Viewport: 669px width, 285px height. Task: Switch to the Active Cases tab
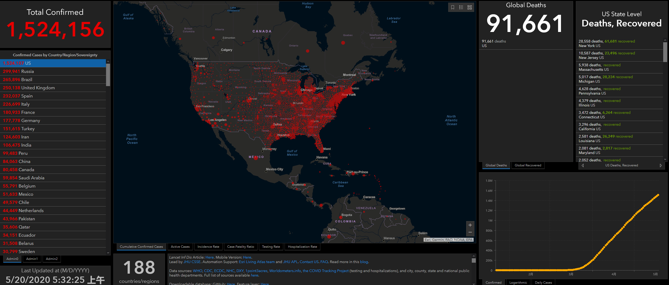pos(180,247)
